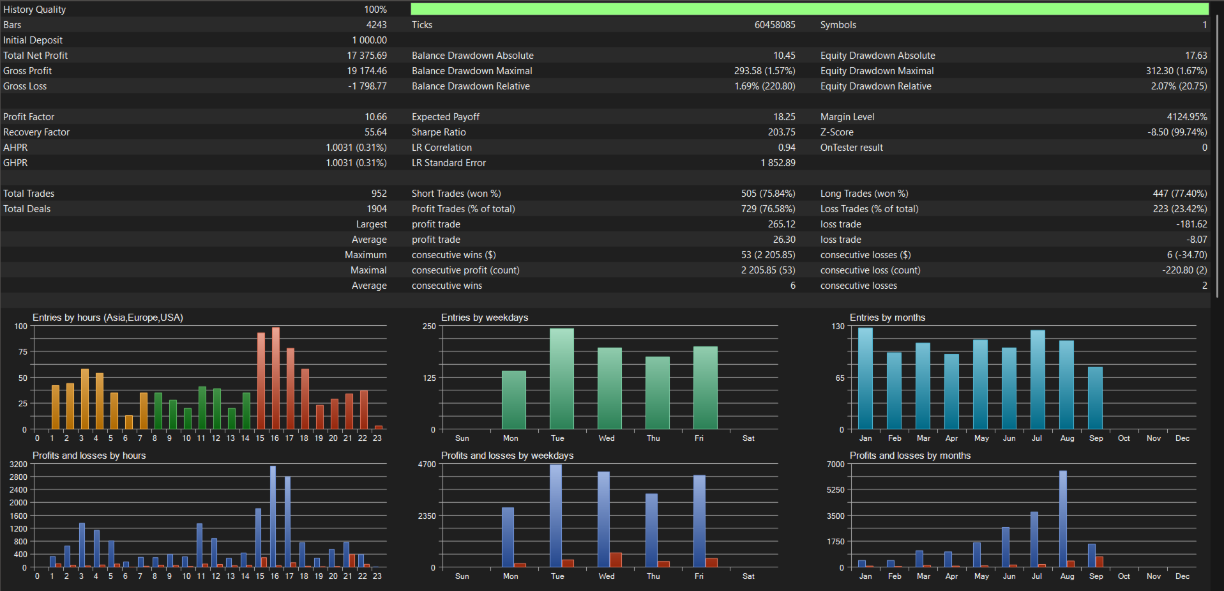Click the Sep bar in Entries by months
This screenshot has height=591, width=1224.
[x=1095, y=398]
